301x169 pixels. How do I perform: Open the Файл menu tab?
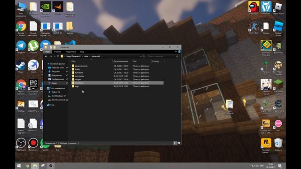coord(48,52)
